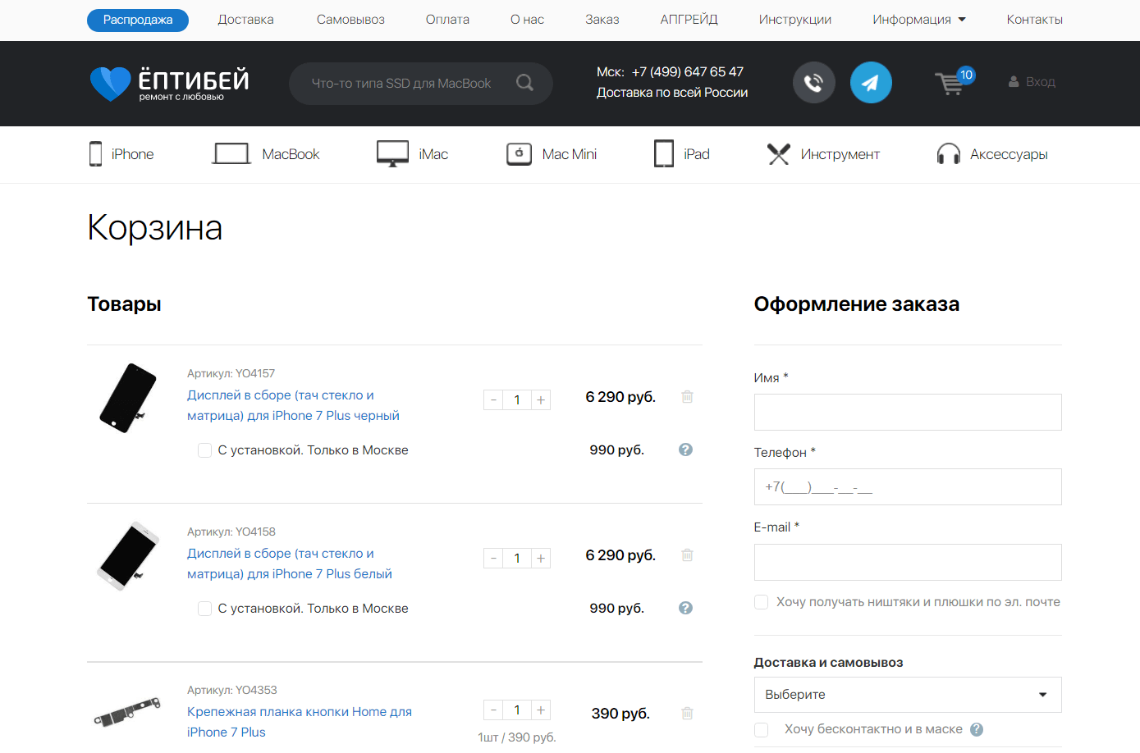This screenshot has width=1140, height=753.
Task: Open the О нас page
Action: point(527,20)
